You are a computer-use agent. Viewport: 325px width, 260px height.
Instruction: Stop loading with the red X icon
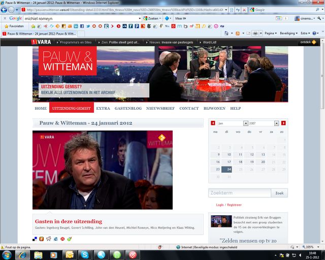(x=244, y=10)
